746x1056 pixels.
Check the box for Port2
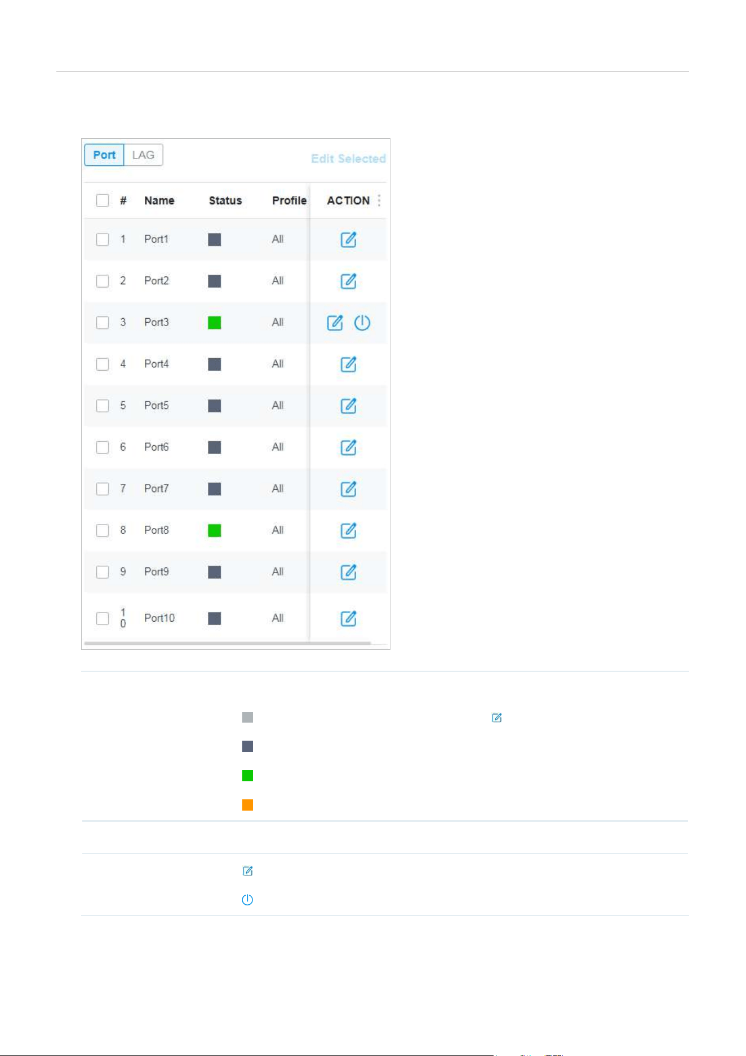103,281
